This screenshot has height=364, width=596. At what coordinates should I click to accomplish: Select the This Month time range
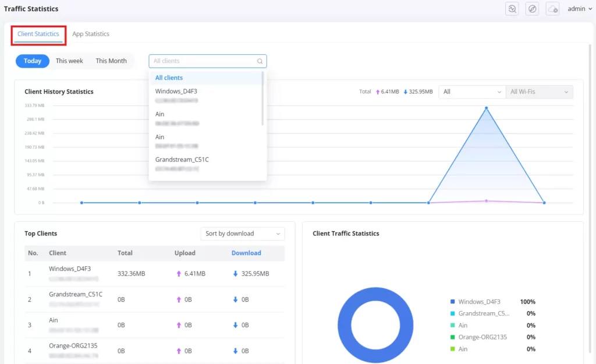point(111,61)
